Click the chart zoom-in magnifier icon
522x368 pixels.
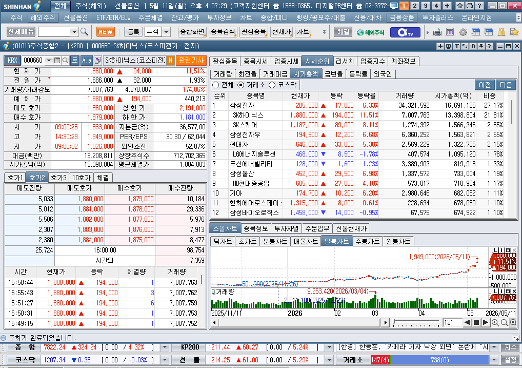[495, 323]
